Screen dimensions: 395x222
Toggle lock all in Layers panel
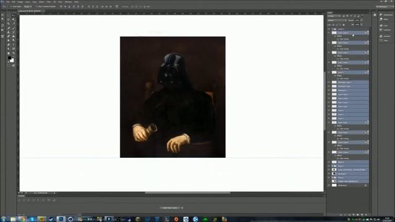[x=344, y=25]
